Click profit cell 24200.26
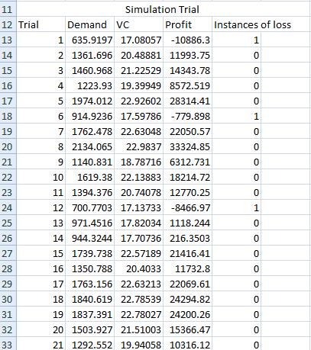 tap(187, 314)
